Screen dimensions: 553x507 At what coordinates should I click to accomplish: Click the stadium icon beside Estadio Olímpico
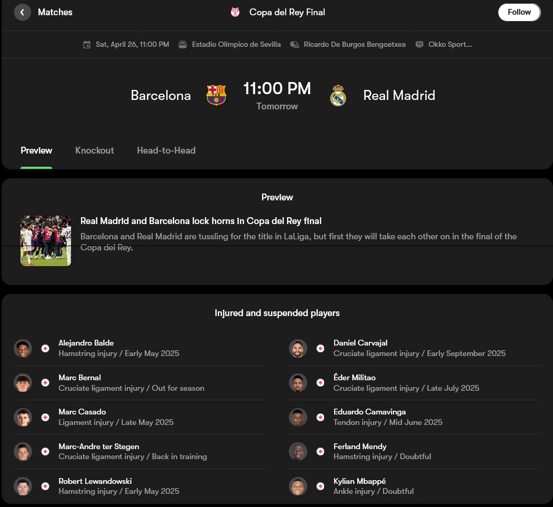(x=183, y=45)
